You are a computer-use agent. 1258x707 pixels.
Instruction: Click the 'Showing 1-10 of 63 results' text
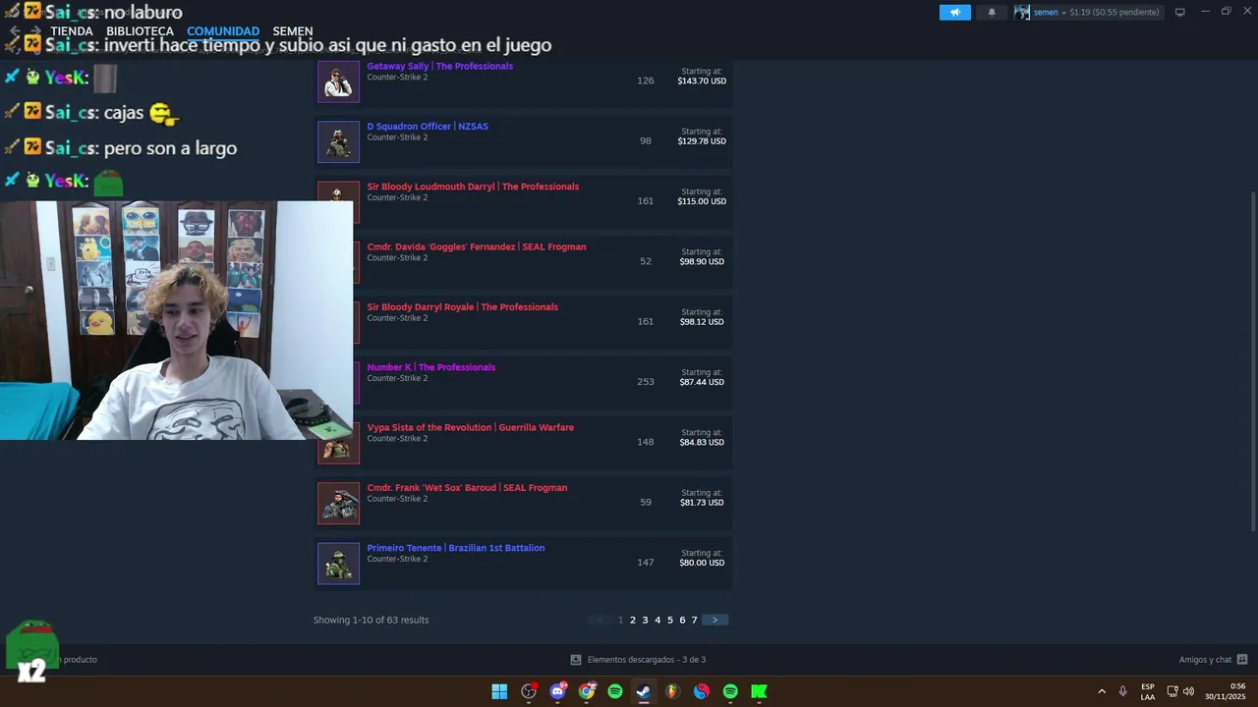click(371, 621)
